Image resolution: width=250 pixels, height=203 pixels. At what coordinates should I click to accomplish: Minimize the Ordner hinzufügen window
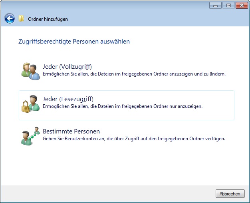click(x=216, y=6)
